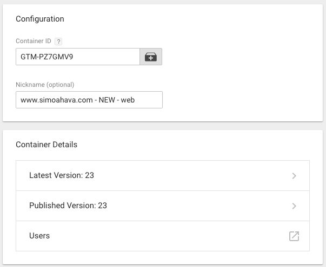Click blank space in Users row
This screenshot has width=326, height=267.
tap(167, 236)
